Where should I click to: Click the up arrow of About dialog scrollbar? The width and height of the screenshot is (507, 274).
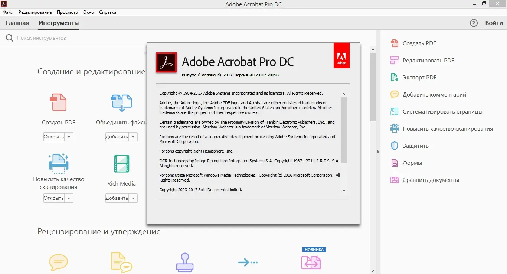click(344, 94)
